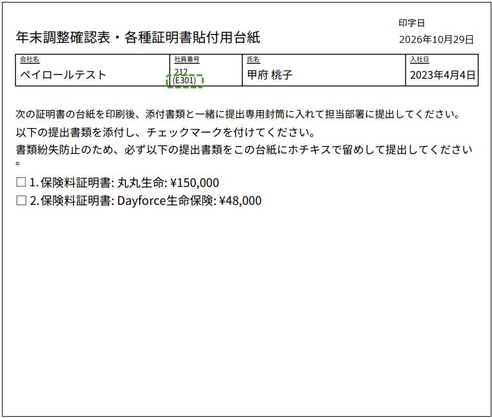The width and height of the screenshot is (492, 418).
Task: Click the 入社日 field label
Action: [x=420, y=60]
